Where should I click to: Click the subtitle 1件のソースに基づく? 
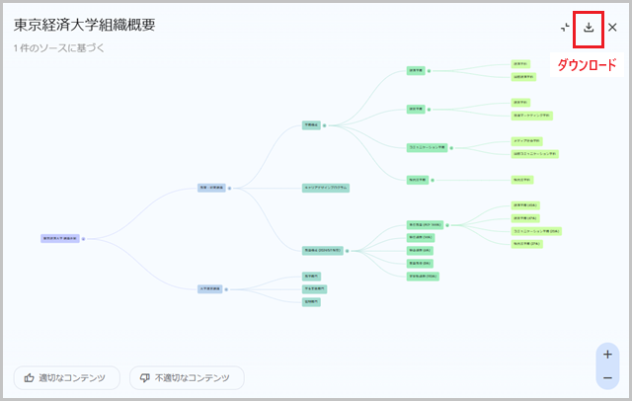point(59,48)
